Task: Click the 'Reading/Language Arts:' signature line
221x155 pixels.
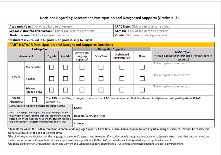Action: coord(144,116)
